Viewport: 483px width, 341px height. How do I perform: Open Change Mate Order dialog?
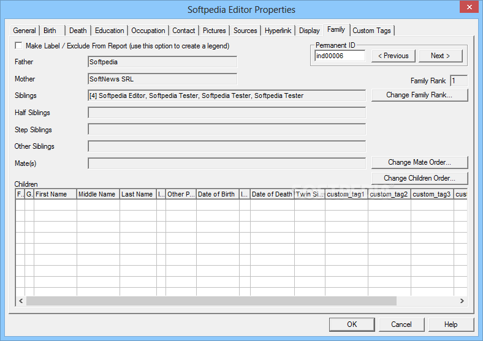pos(419,162)
